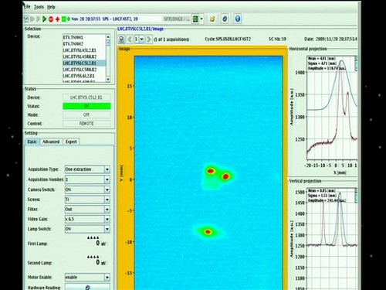
Task: Click the blue help info icon
Action: click(238, 19)
